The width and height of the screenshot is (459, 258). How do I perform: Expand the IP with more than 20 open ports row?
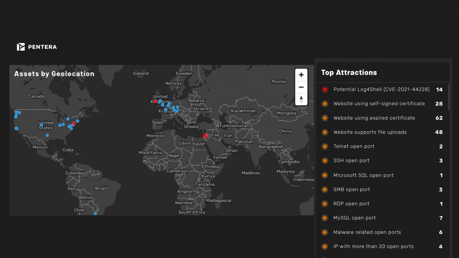(374, 246)
